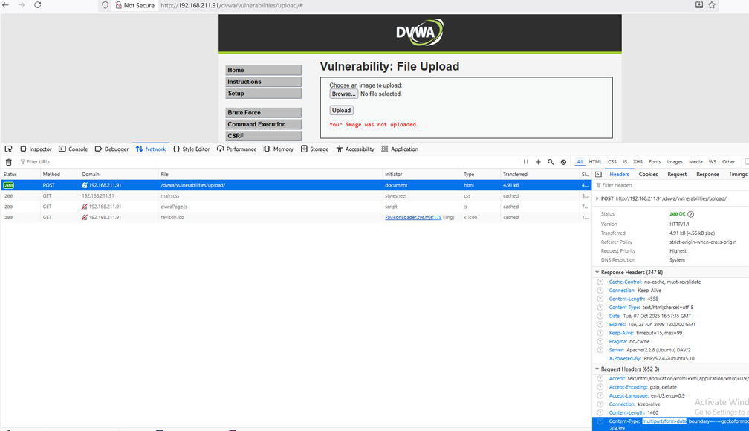Open the Inspector panel
Image resolution: width=749 pixels, height=431 pixels.
(x=36, y=149)
